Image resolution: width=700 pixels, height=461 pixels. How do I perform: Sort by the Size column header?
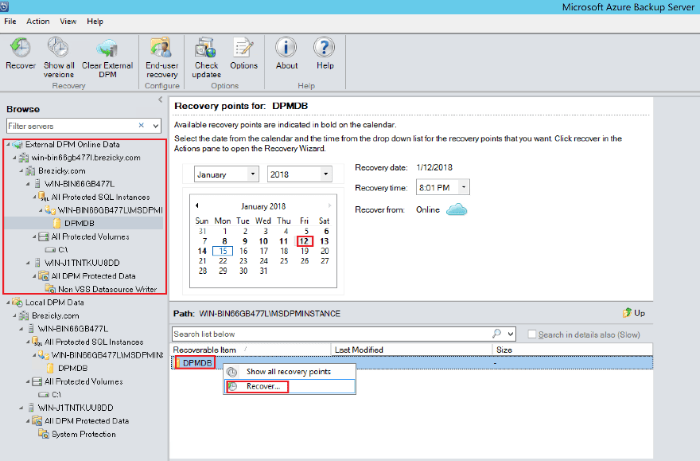tap(573, 350)
